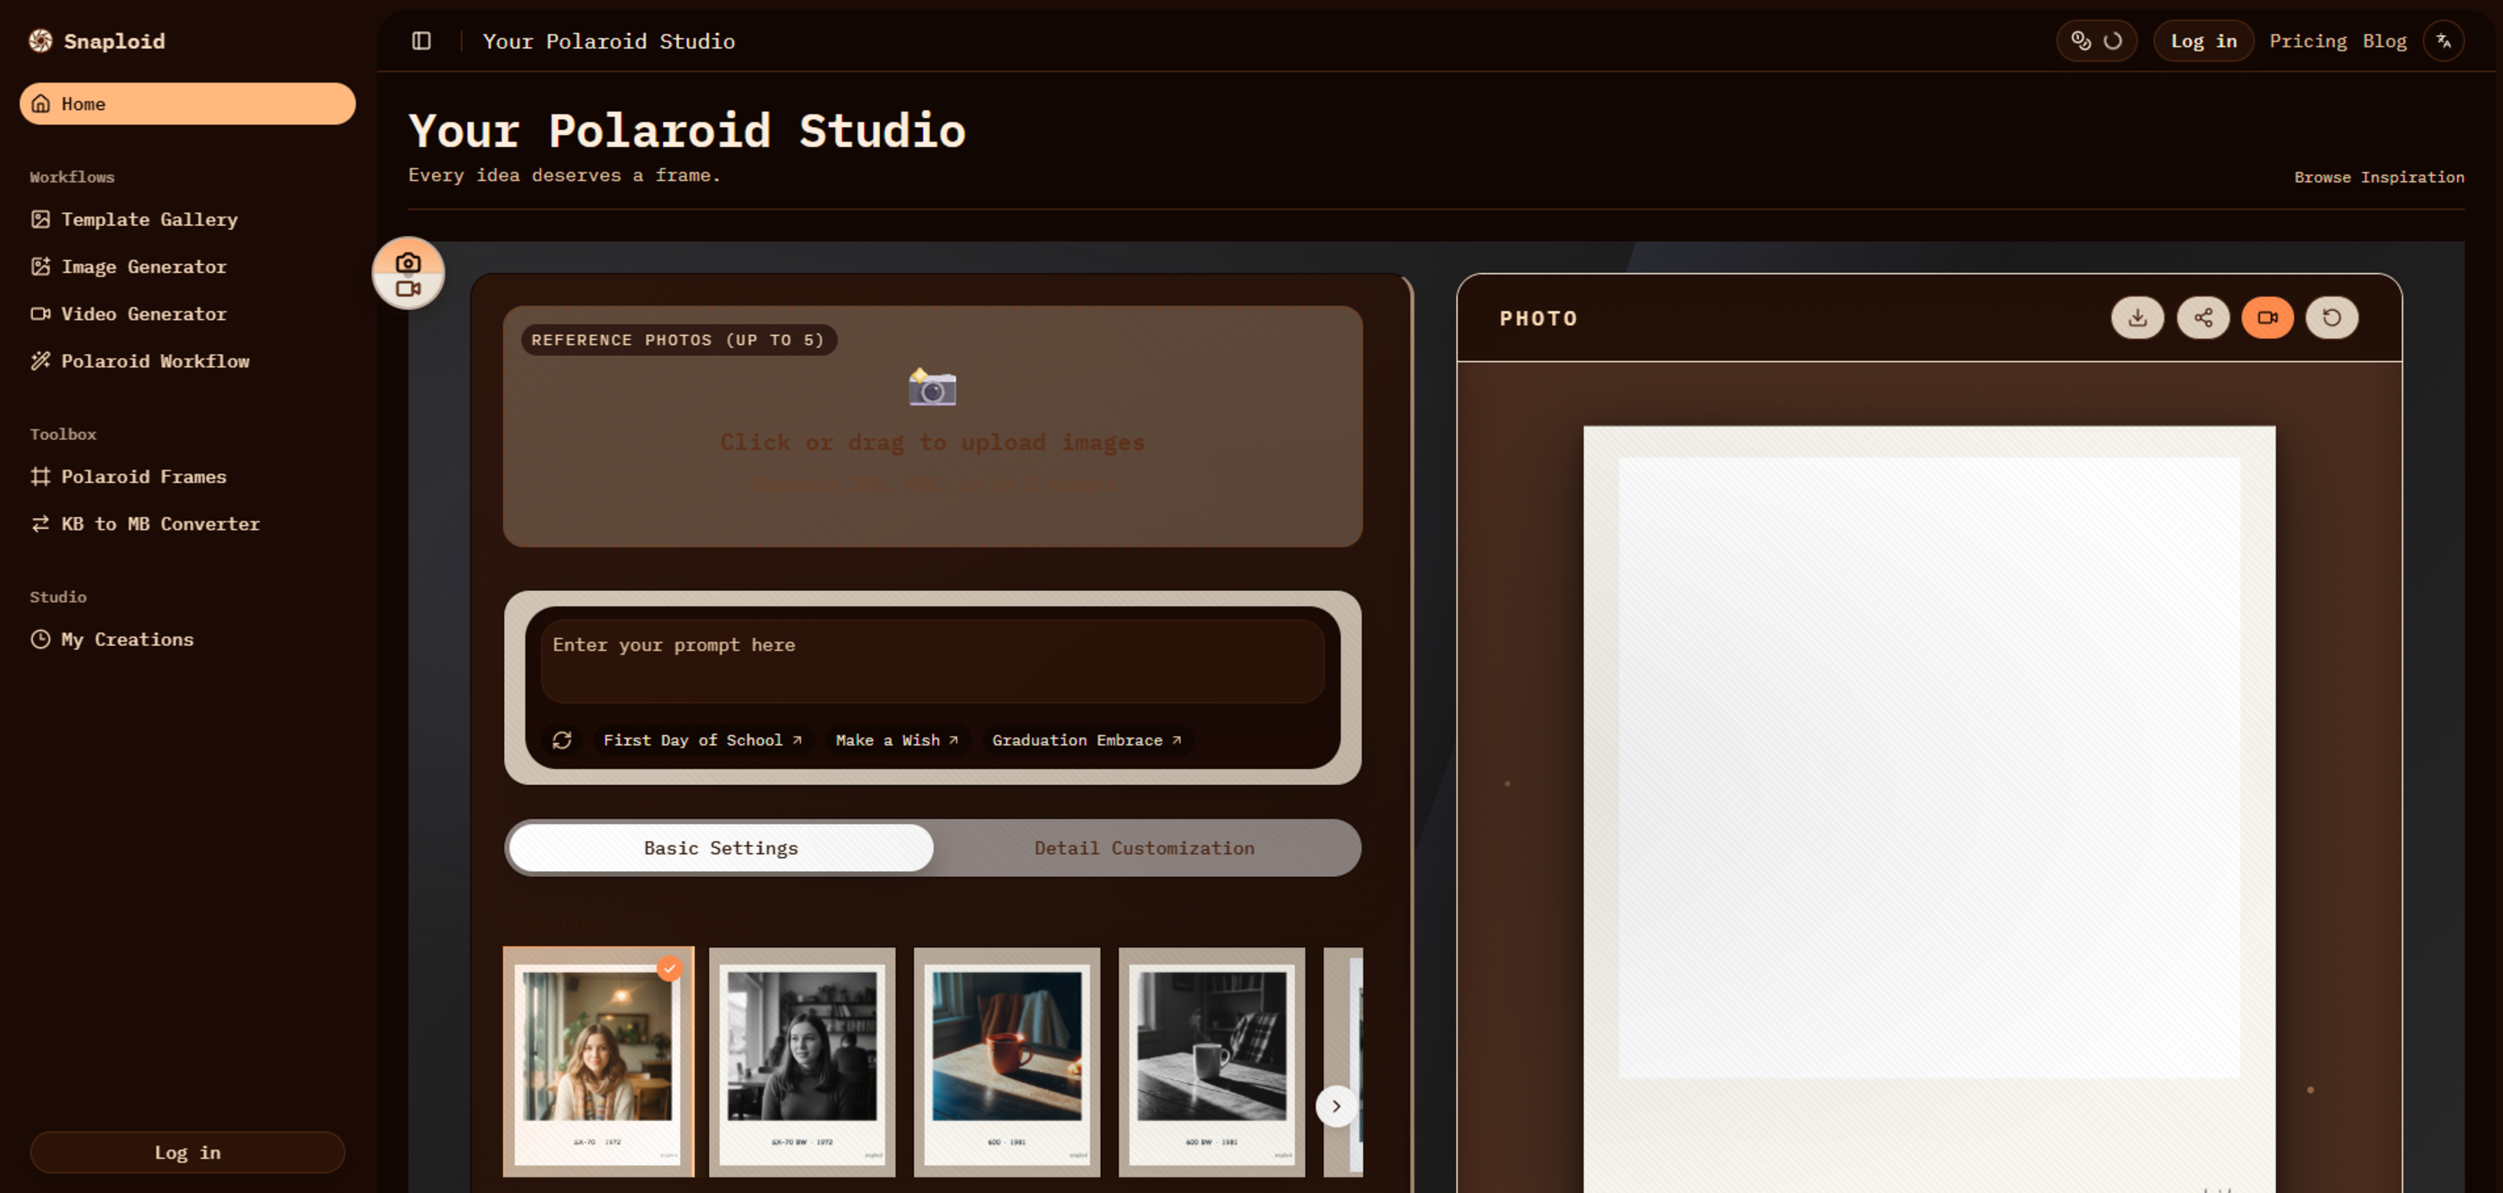Download the photo via download icon
2503x1193 pixels.
(x=2137, y=318)
